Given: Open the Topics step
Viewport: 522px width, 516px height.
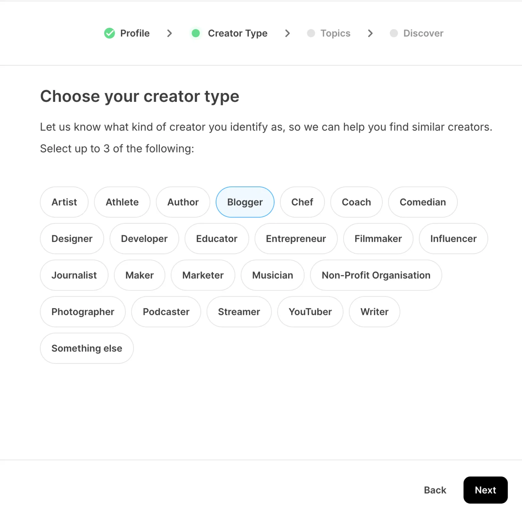Looking at the screenshot, I should [335, 33].
